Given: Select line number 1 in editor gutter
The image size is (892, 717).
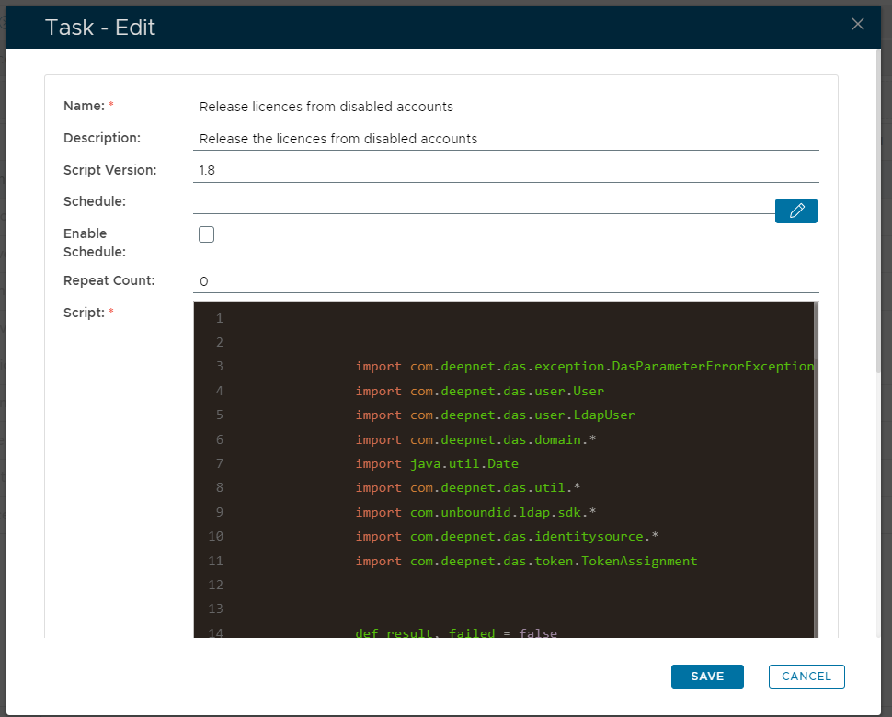Looking at the screenshot, I should tap(219, 319).
